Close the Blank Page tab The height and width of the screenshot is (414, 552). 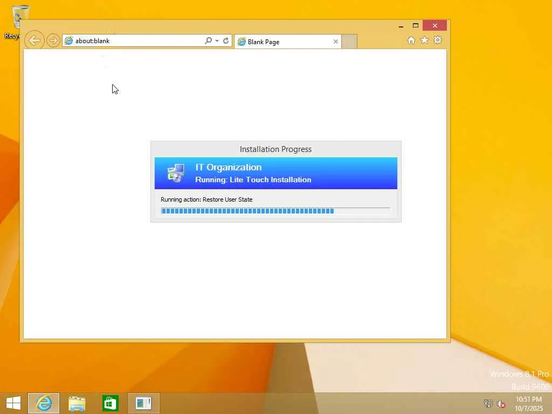coord(335,42)
